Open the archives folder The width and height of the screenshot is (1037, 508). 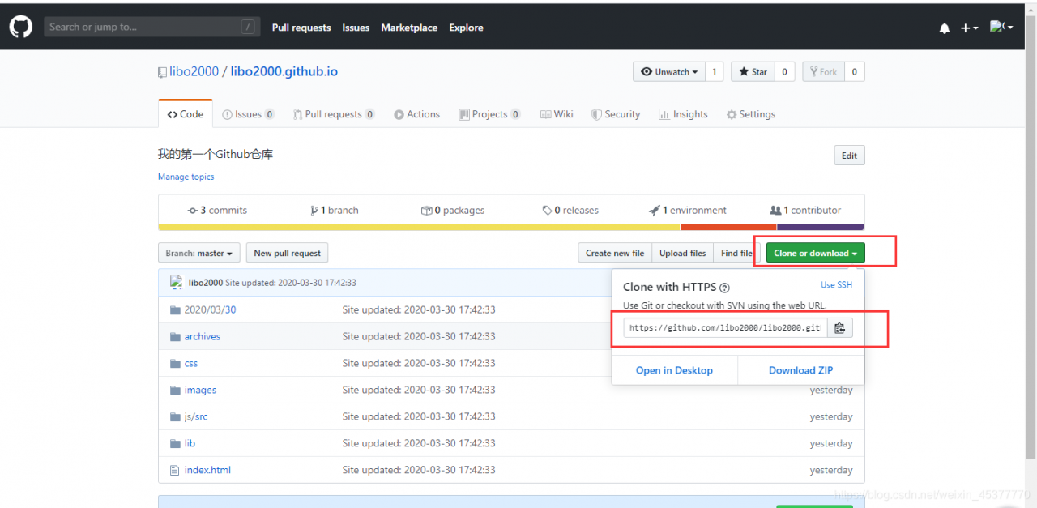pos(203,336)
